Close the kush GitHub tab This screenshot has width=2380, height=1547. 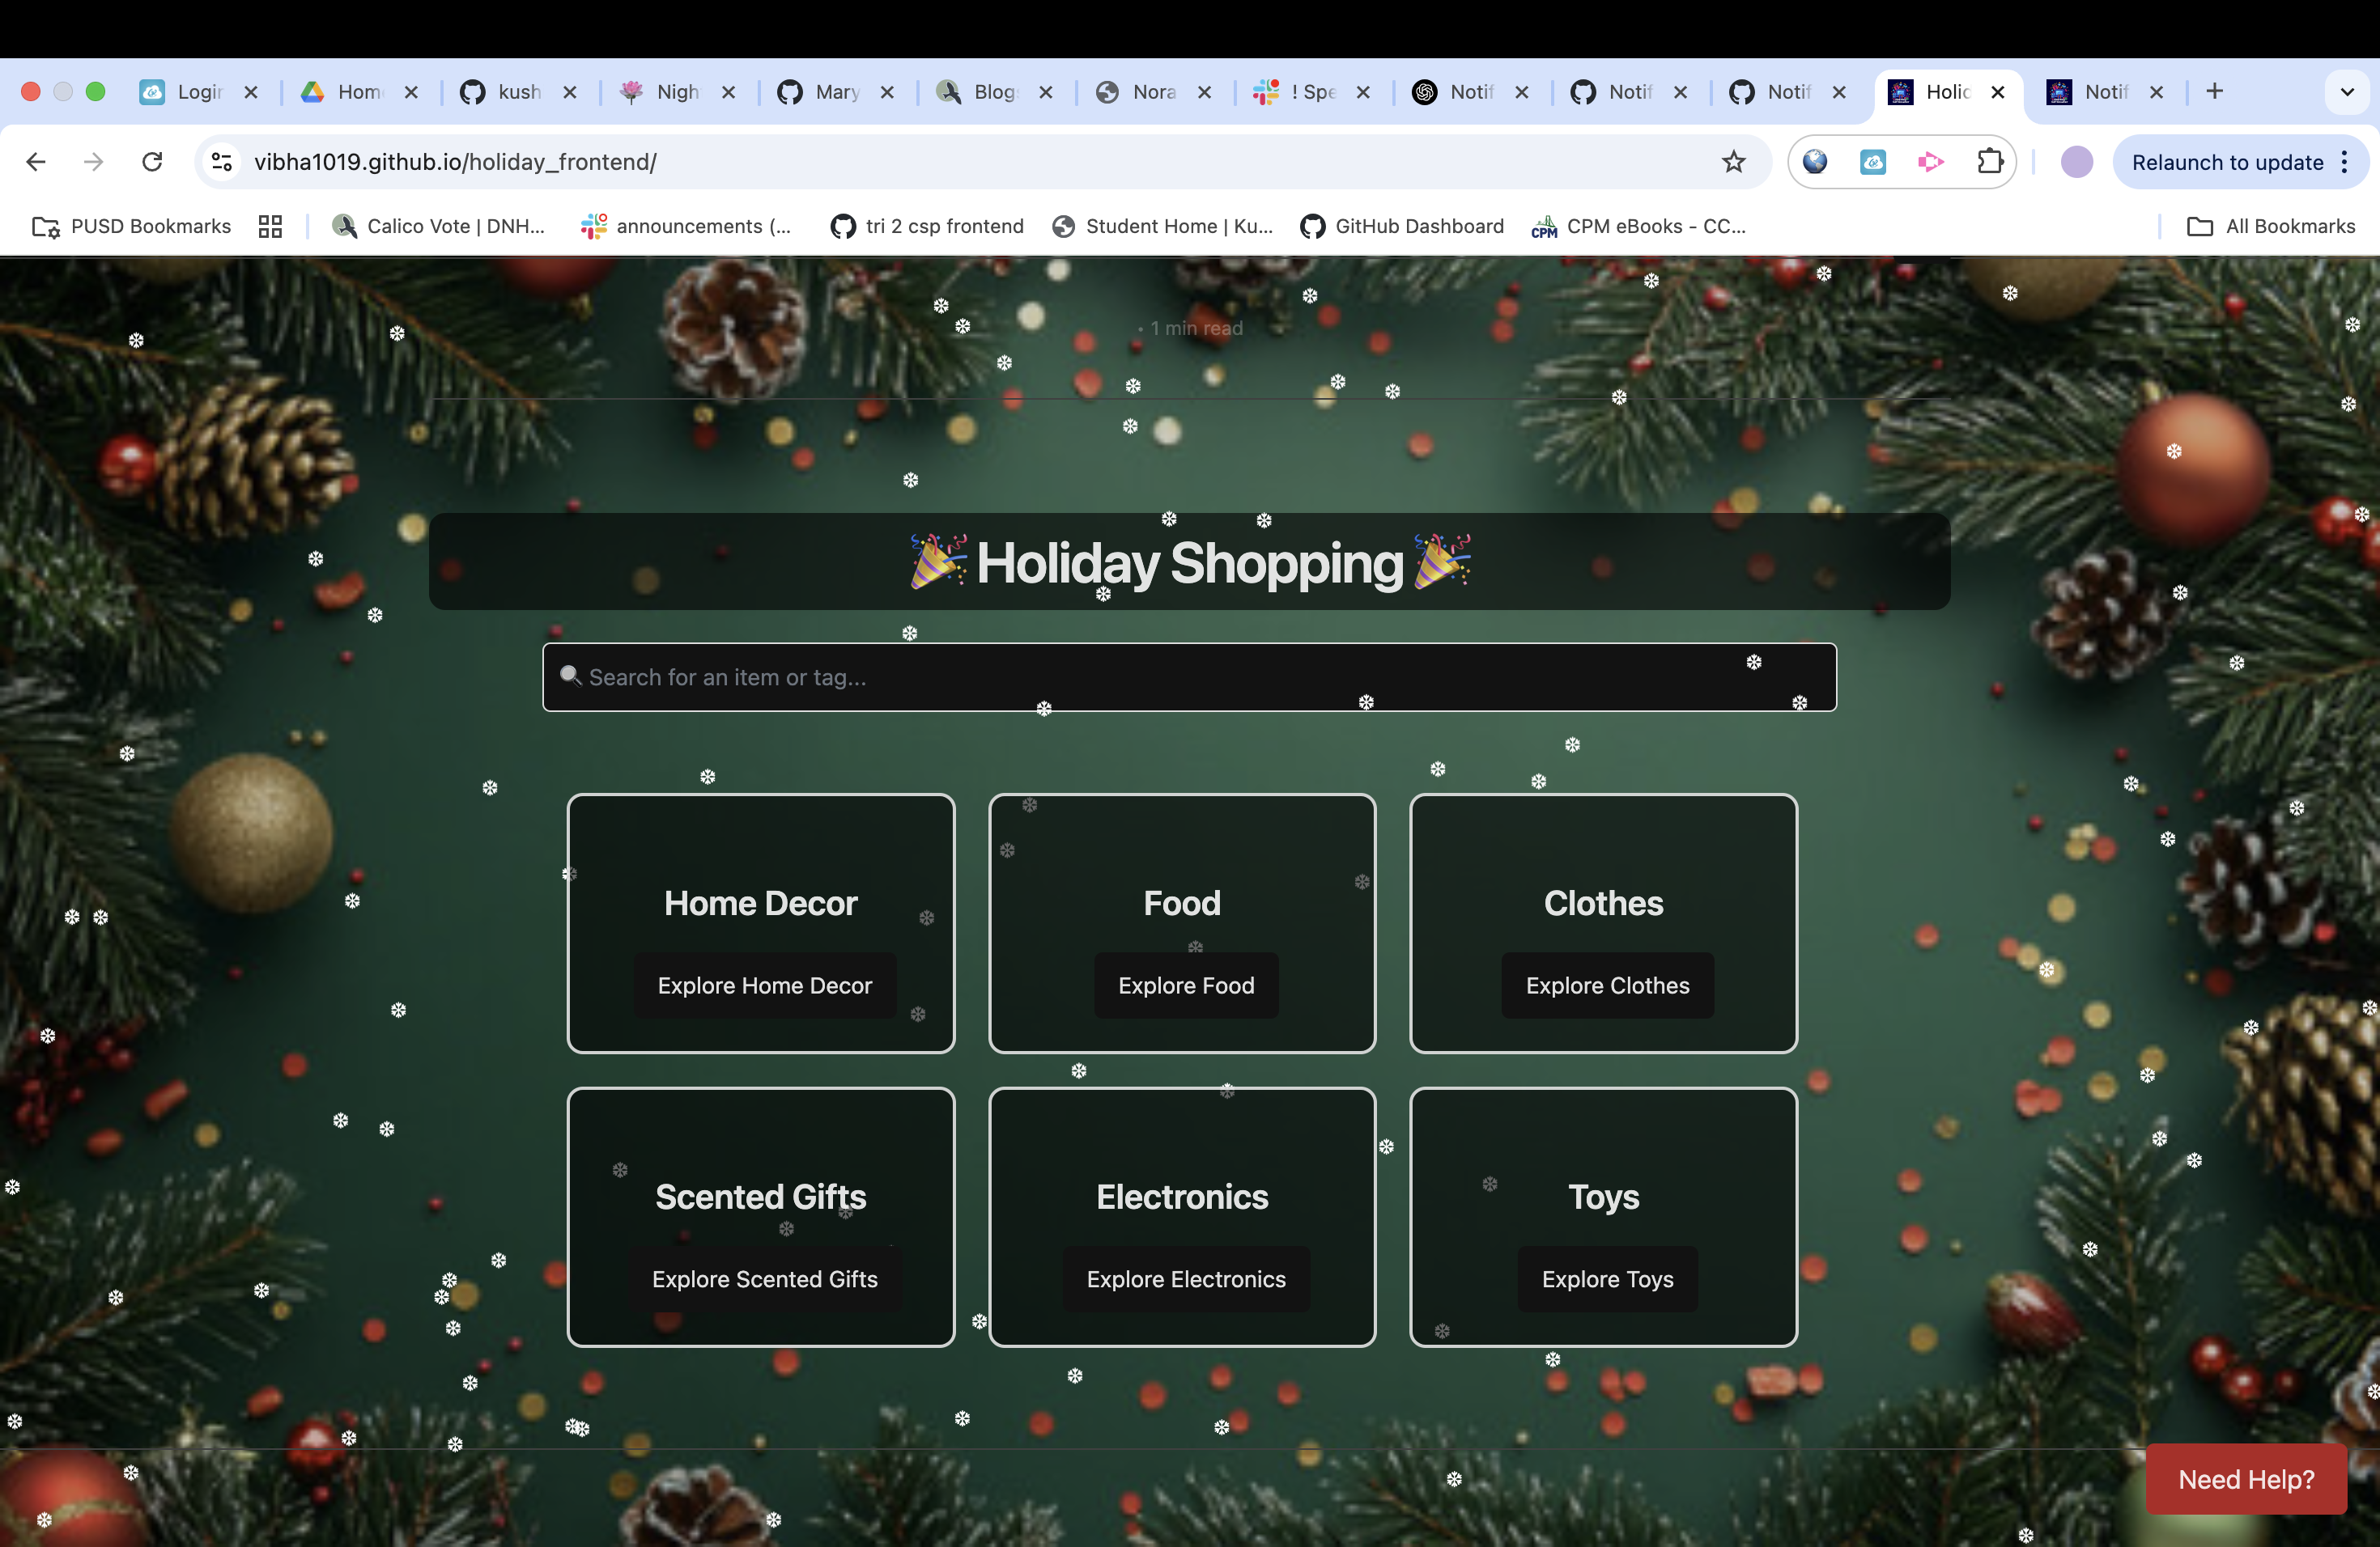click(570, 92)
